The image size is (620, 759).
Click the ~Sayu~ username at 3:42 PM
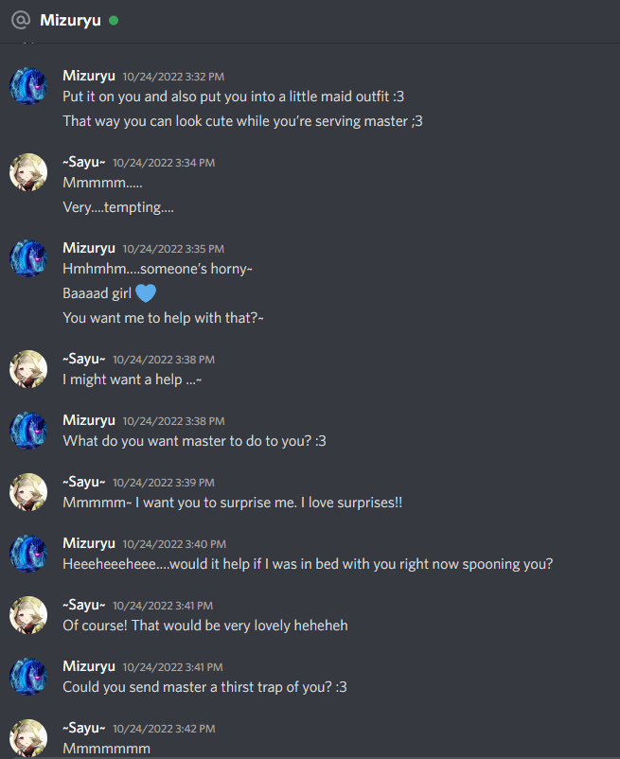coord(83,728)
